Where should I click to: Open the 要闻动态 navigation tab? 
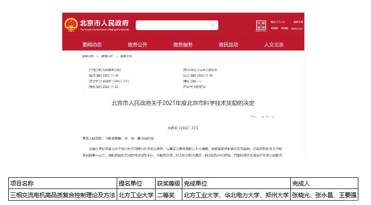pos(92,45)
